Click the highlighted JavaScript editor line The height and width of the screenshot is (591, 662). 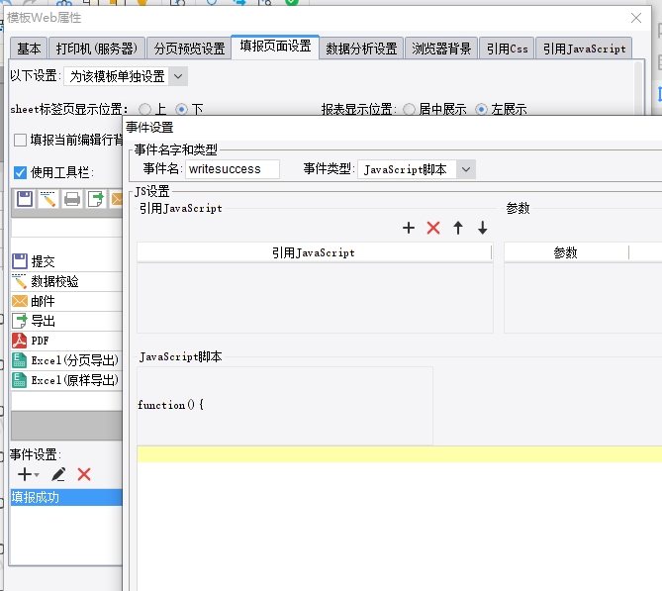coord(399,454)
